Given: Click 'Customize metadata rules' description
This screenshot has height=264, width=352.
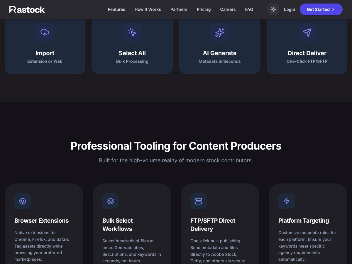Looking at the screenshot, I should coord(307,246).
